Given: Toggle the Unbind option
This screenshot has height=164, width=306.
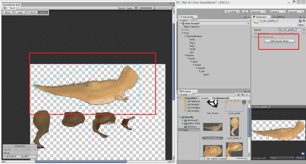Looking at the screenshot, I should pos(43,13).
